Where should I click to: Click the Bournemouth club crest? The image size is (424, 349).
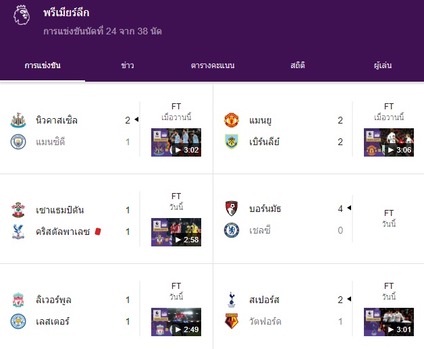pyautogui.click(x=232, y=209)
